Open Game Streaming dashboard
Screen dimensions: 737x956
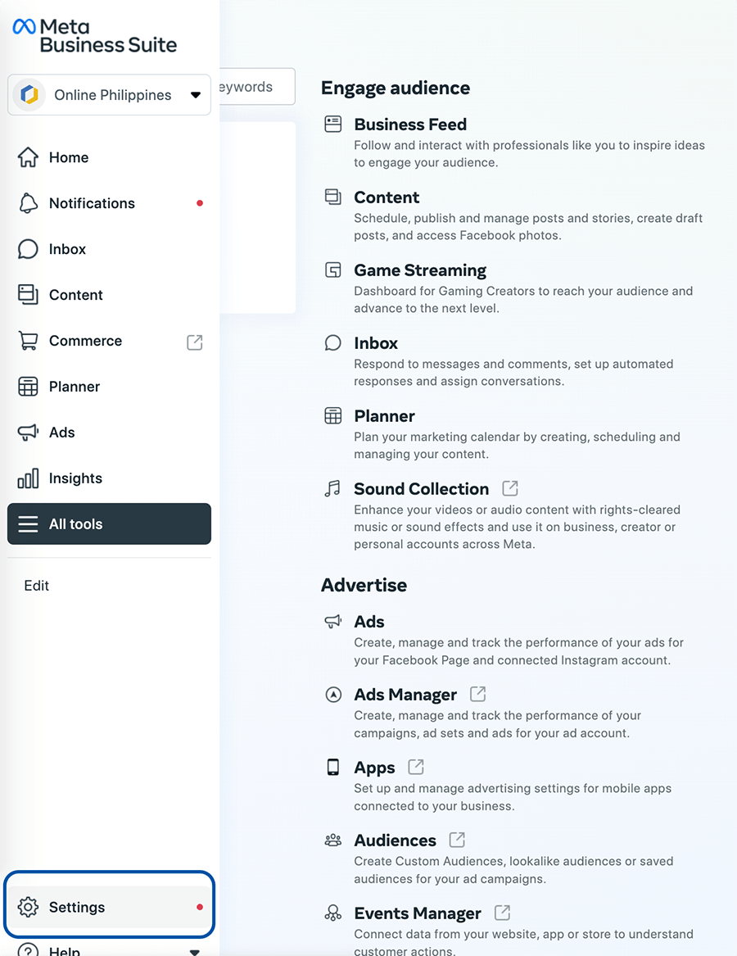coord(418,270)
